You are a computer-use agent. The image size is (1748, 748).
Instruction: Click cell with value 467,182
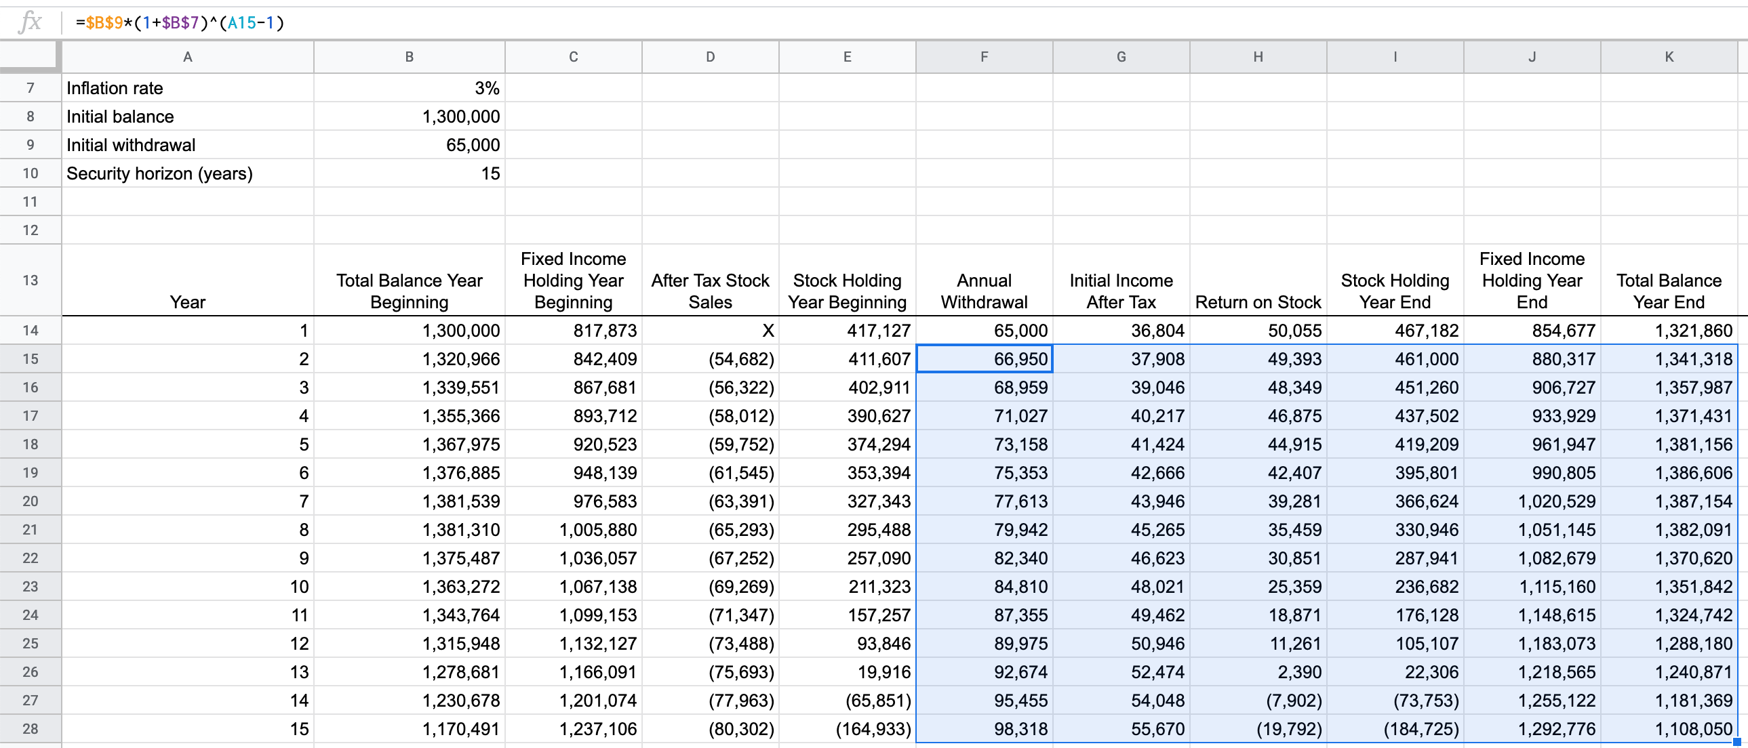pyautogui.click(x=1396, y=330)
